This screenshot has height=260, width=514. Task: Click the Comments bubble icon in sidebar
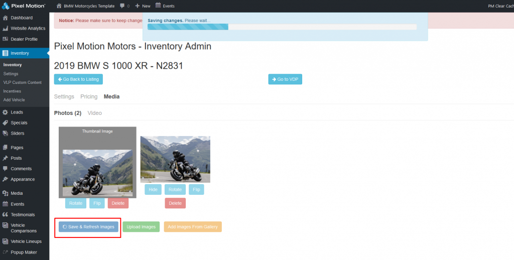[5, 169]
